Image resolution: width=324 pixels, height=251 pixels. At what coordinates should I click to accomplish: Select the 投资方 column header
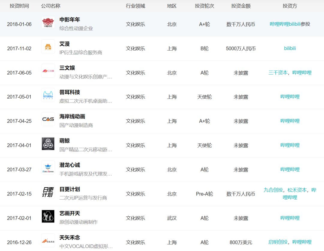[290, 6]
